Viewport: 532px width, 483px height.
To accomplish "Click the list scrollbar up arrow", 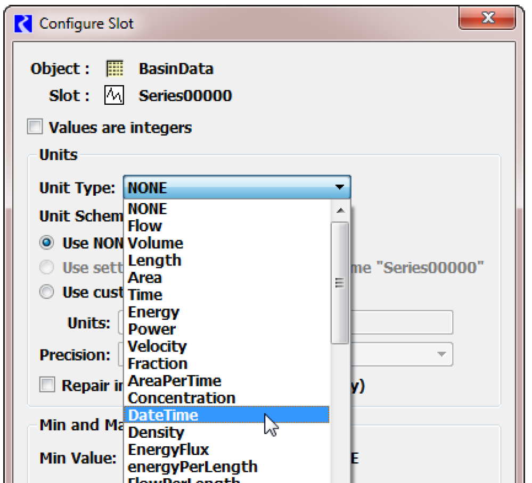I will [x=340, y=211].
